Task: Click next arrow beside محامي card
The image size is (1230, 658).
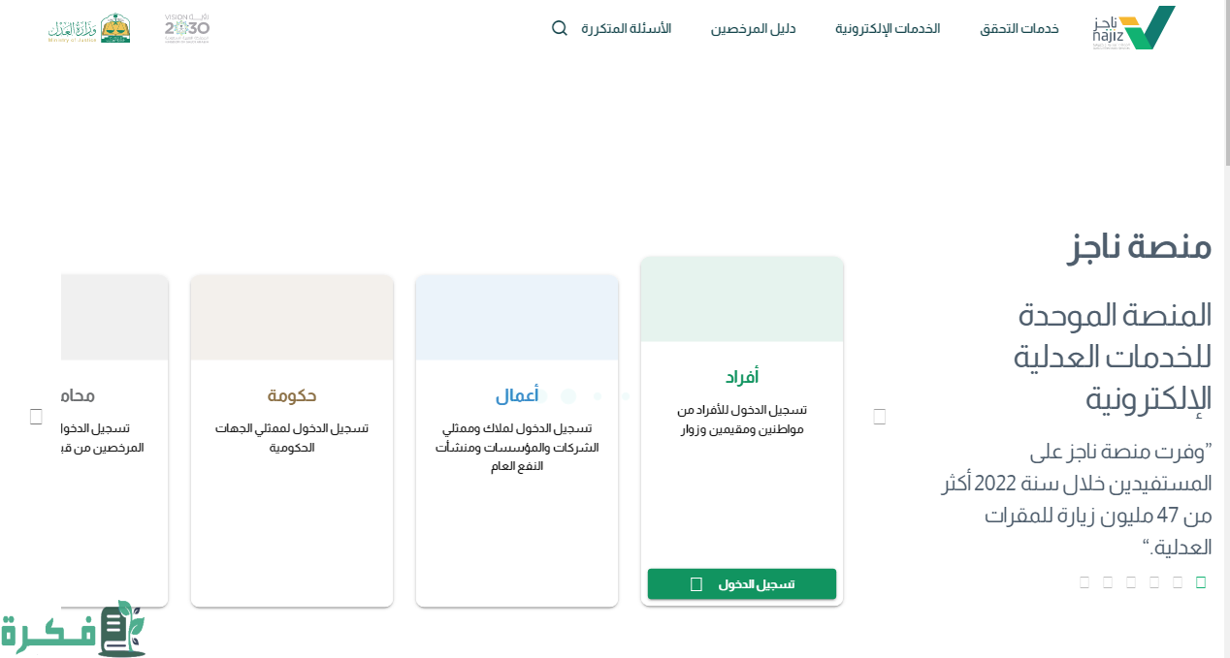Action: click(36, 417)
